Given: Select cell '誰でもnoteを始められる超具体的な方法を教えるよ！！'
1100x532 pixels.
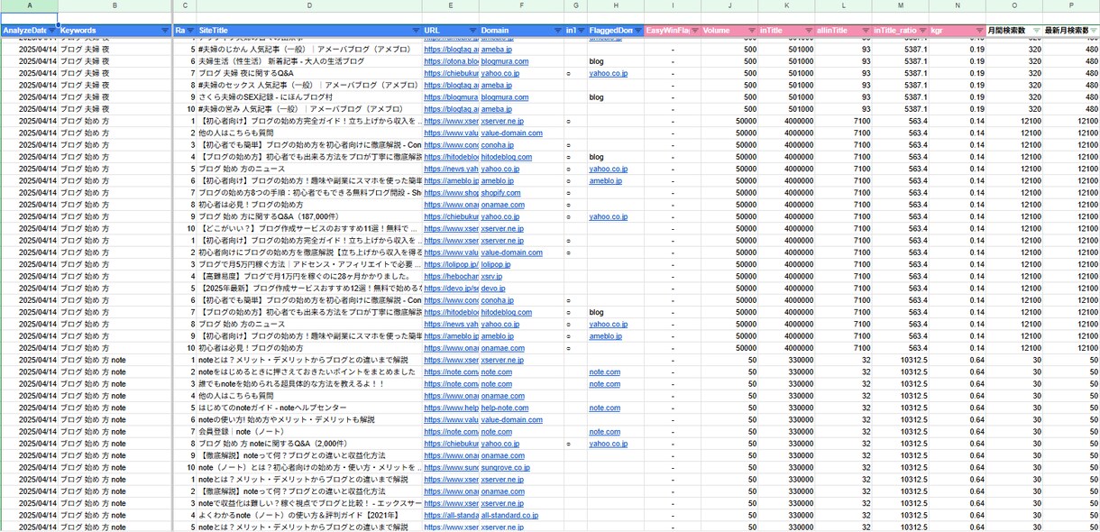Looking at the screenshot, I should pyautogui.click(x=309, y=384).
